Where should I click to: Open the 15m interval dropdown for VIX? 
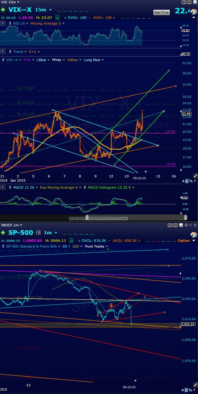50,10
